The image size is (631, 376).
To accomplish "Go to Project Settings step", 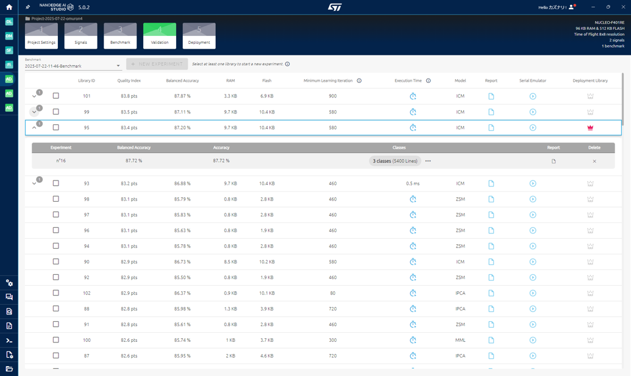I will [x=41, y=36].
